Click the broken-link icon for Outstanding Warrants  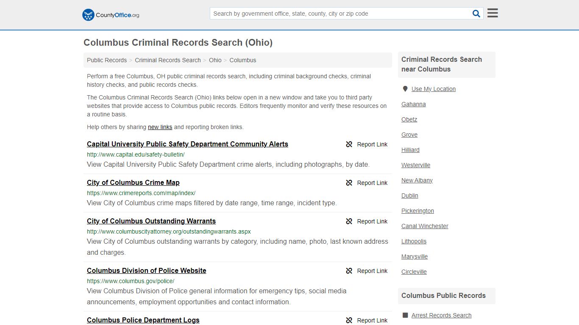point(349,221)
